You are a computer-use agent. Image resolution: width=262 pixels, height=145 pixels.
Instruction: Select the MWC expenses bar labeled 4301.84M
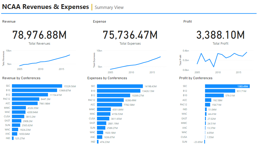(104, 109)
